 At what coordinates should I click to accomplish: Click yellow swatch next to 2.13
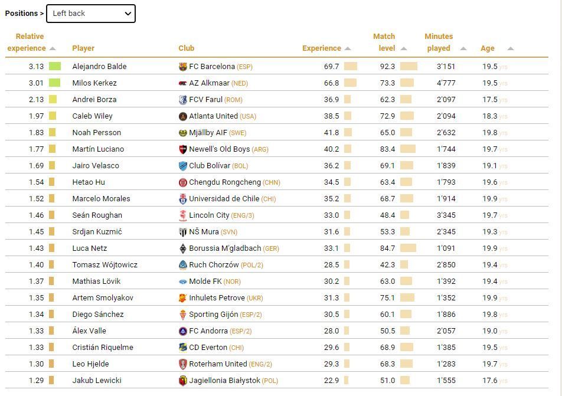click(53, 99)
